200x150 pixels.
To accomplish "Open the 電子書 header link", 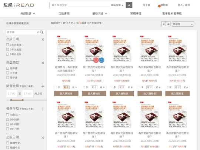I will point(146,5).
